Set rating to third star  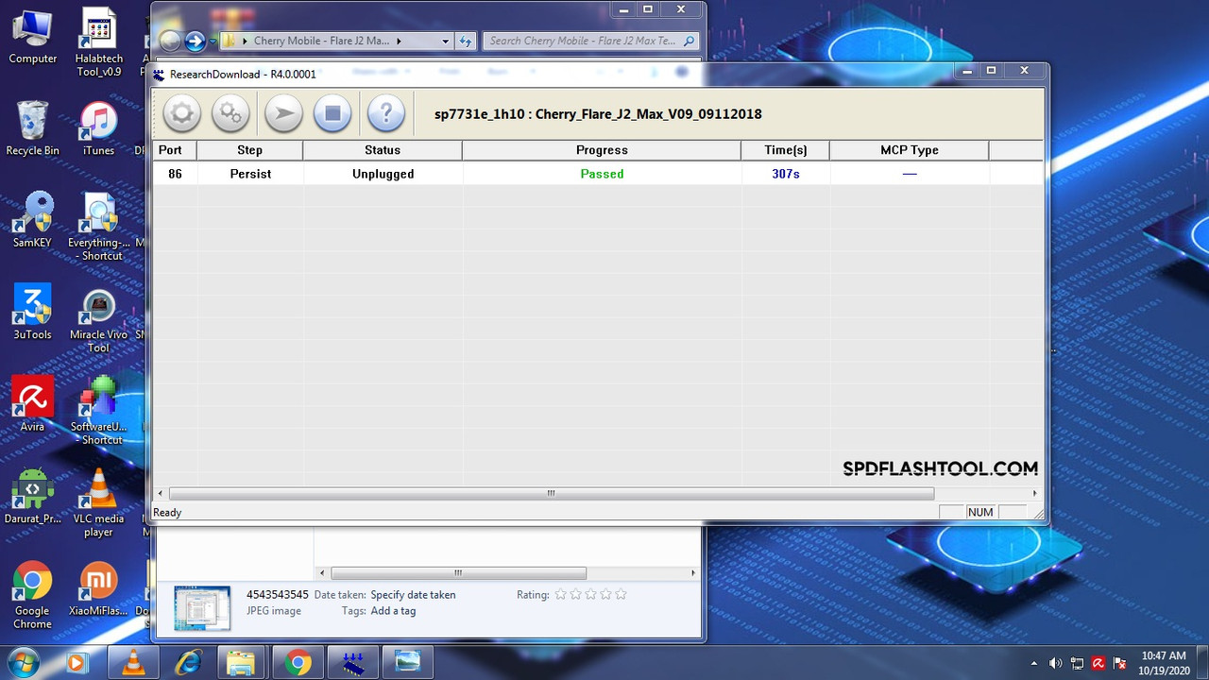point(590,595)
